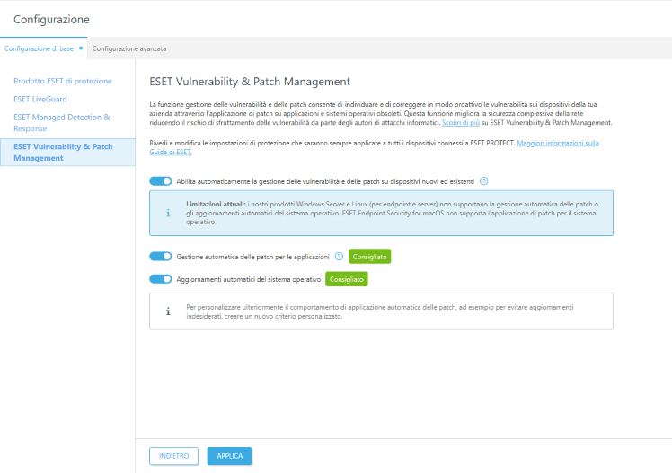
Task: Switch to Configurazione di base tab
Action: pos(43,48)
